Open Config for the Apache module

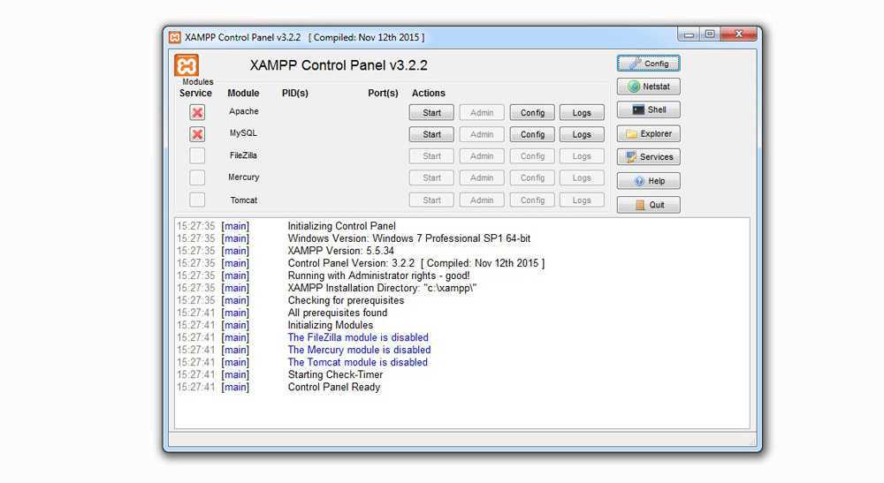[532, 113]
